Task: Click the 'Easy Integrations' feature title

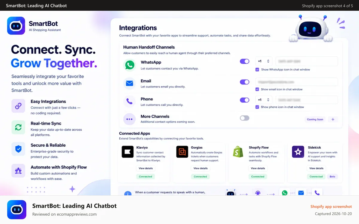Action: [48, 102]
